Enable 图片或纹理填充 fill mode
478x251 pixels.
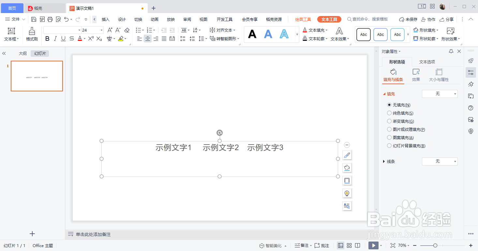(x=389, y=129)
